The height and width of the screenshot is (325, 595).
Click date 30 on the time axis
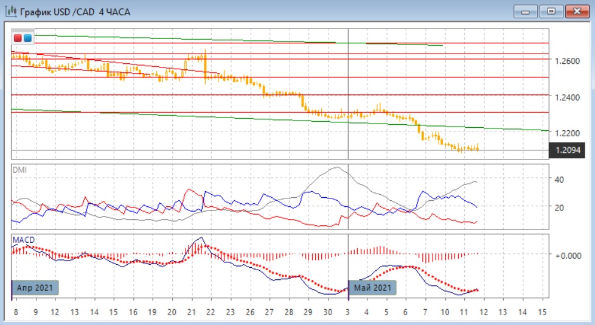click(328, 312)
